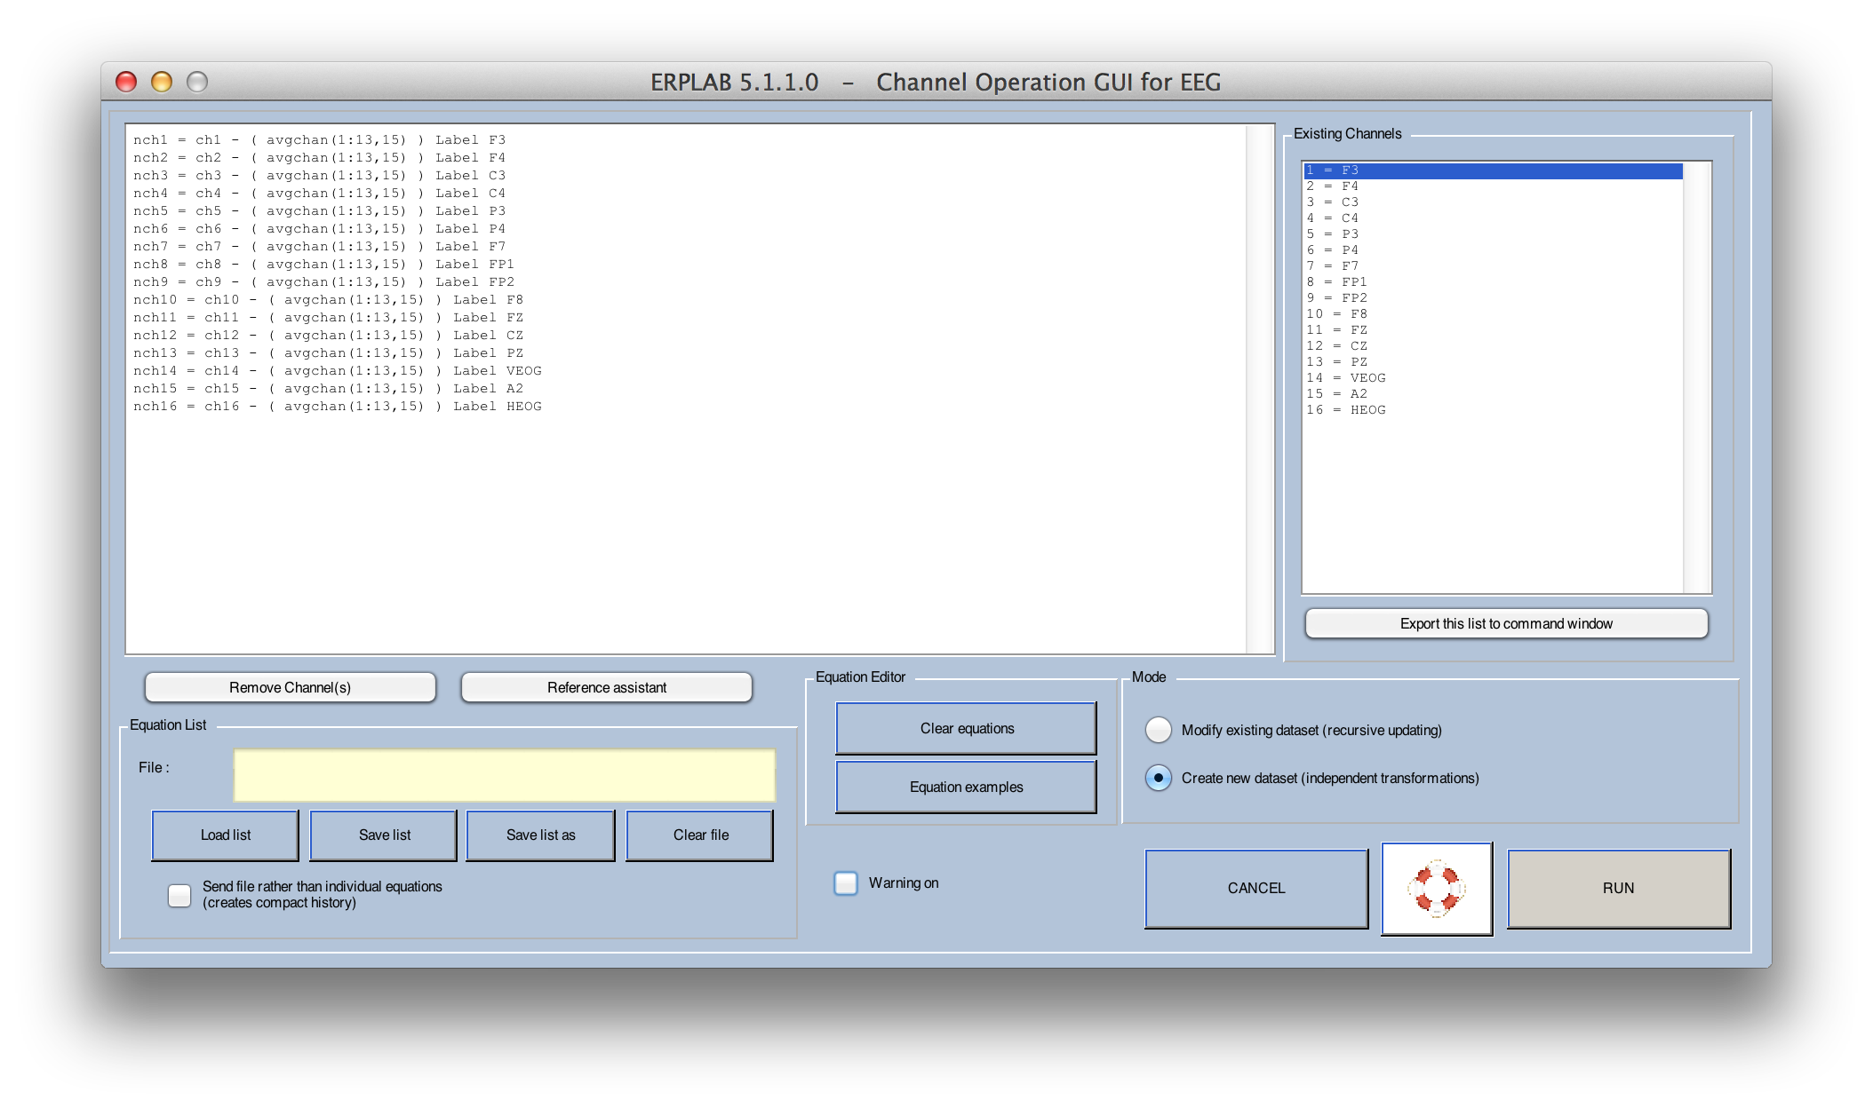Click equation line nch2 Label F4
This screenshot has height=1108, width=1873.
pyautogui.click(x=319, y=158)
